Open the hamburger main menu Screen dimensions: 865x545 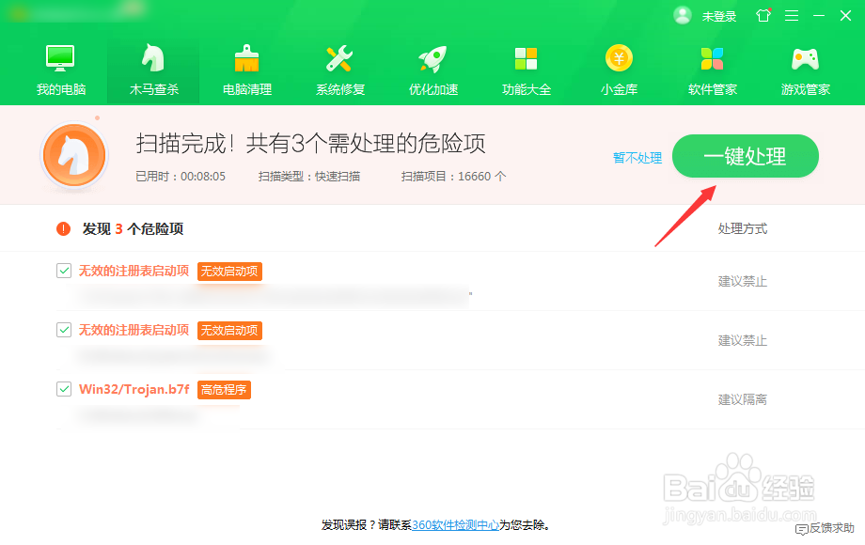click(x=791, y=15)
